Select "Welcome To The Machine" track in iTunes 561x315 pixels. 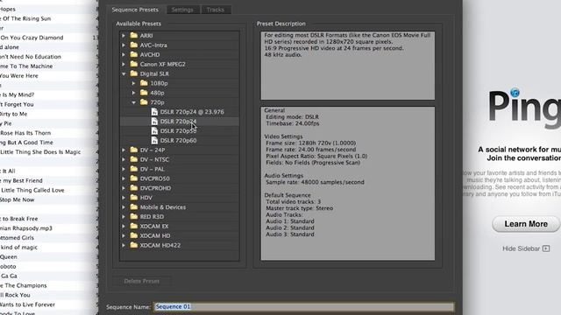26,66
